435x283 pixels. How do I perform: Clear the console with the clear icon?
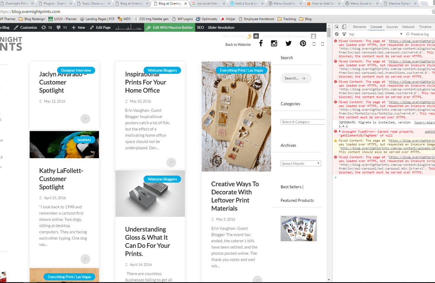337,34
